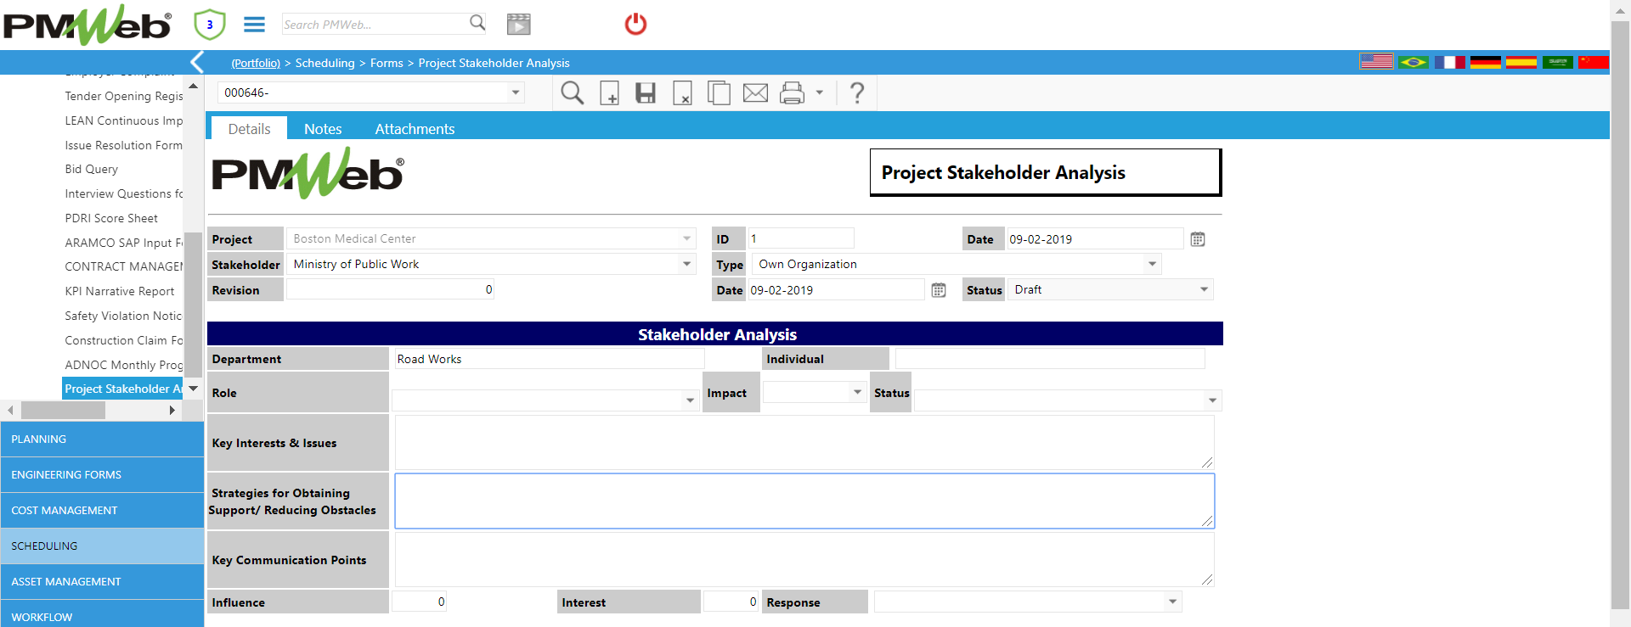Open the hamburger menu icon
The width and height of the screenshot is (1631, 627).
[255, 25]
